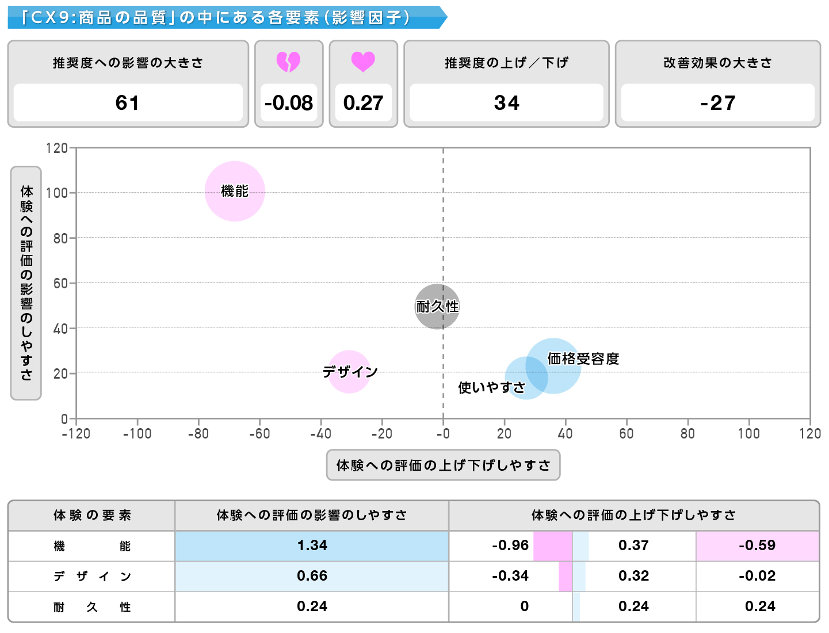Select the 機能 row label in table

point(92,546)
